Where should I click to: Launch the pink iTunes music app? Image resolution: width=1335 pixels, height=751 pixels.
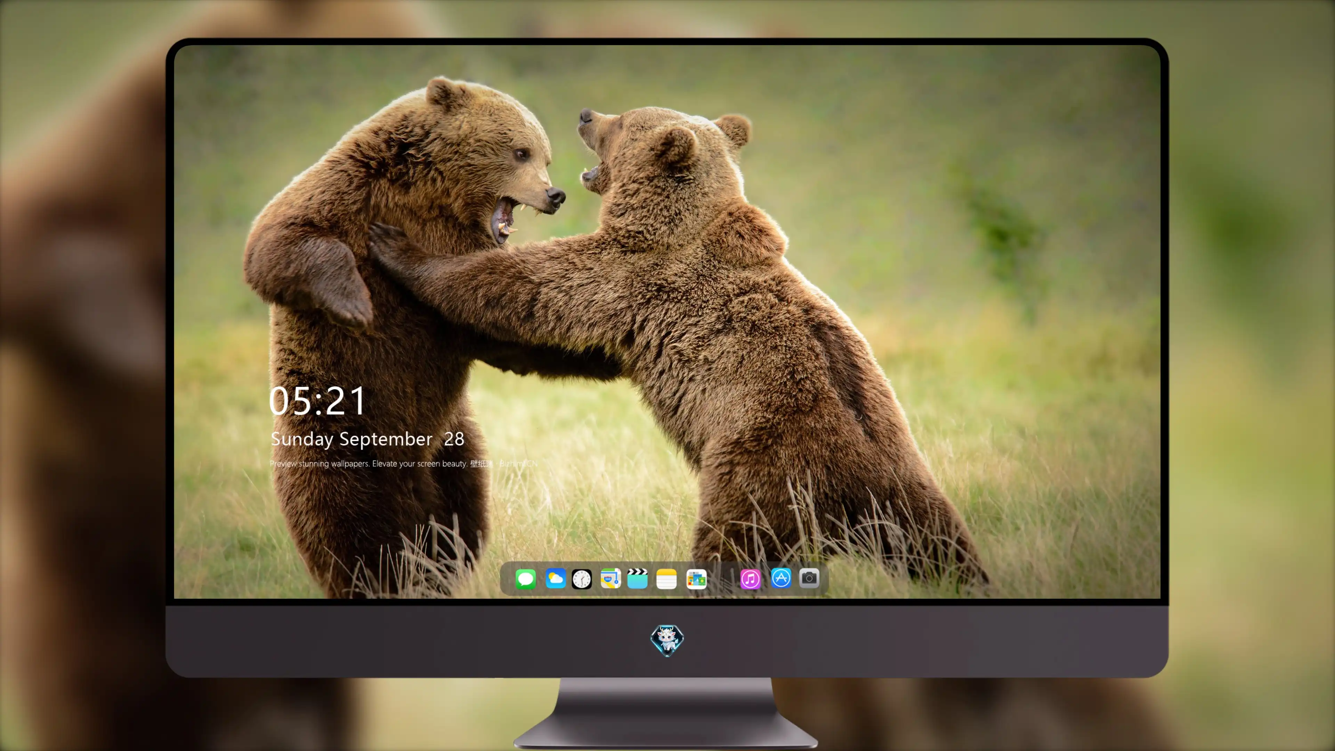point(751,579)
